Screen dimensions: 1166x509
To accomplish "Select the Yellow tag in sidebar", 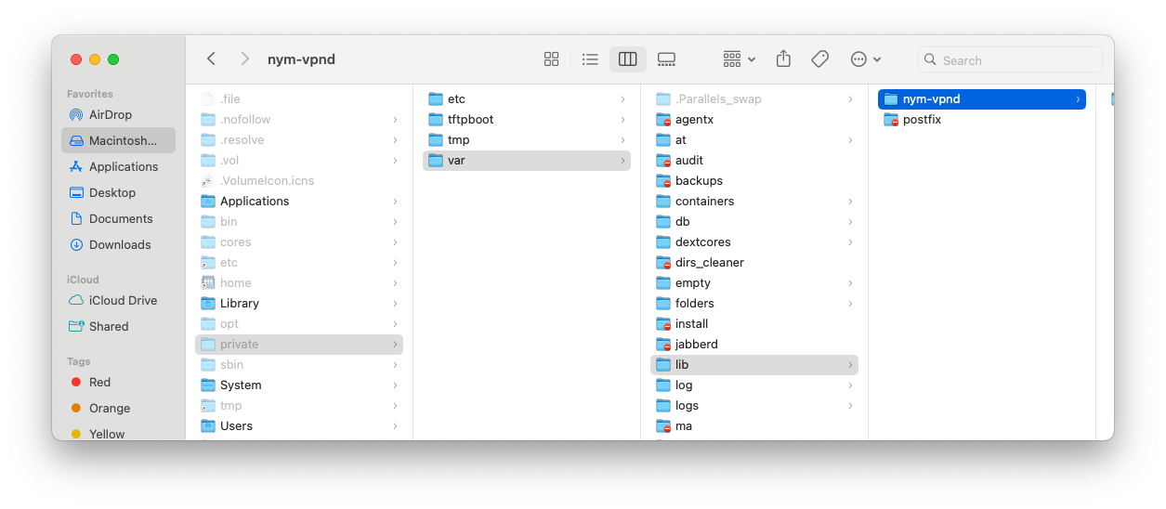I will click(118, 434).
